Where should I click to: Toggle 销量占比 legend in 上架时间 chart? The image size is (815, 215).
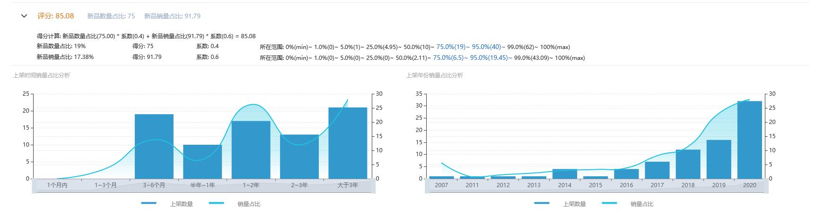tap(235, 204)
